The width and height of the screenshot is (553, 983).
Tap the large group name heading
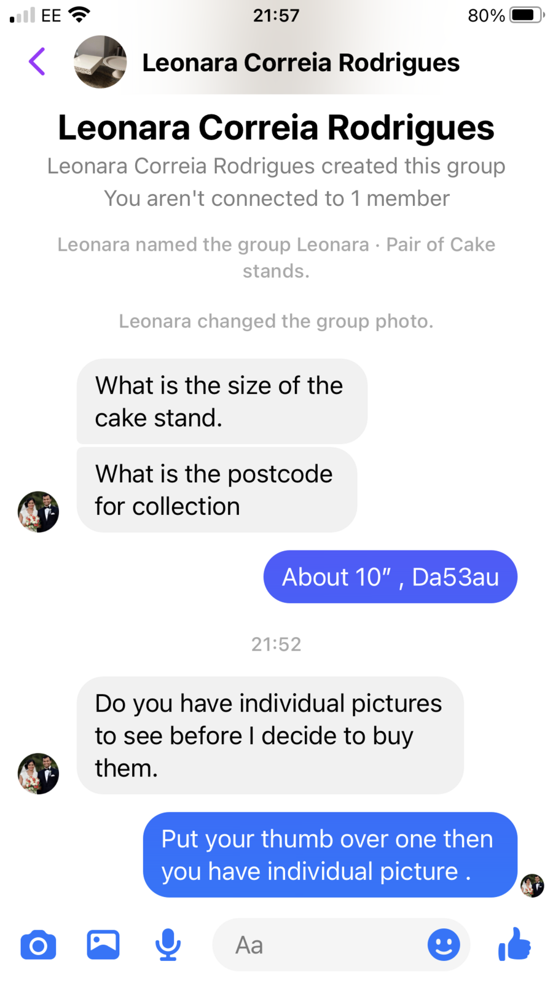pyautogui.click(x=276, y=128)
